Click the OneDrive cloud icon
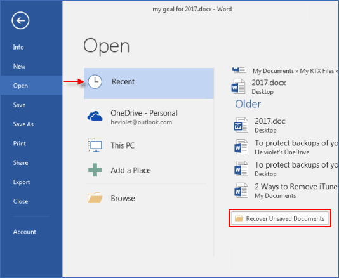339x278 pixels. tap(95, 116)
